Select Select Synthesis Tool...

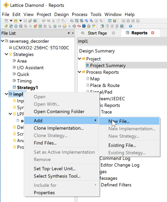(62, 176)
